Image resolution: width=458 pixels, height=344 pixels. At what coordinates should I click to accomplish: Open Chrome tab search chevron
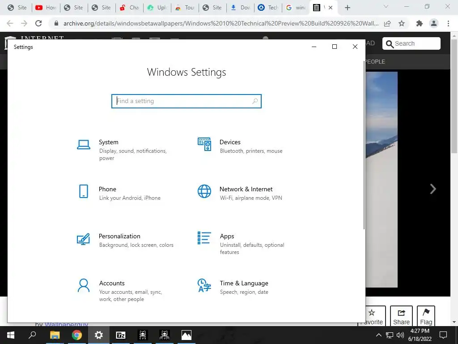pos(386,6)
